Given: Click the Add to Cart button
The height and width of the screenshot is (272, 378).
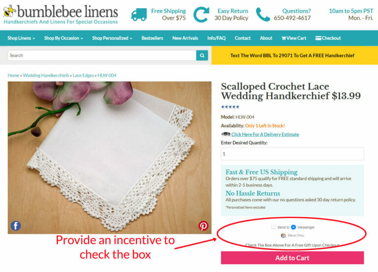Looking at the screenshot, I should [292, 258].
